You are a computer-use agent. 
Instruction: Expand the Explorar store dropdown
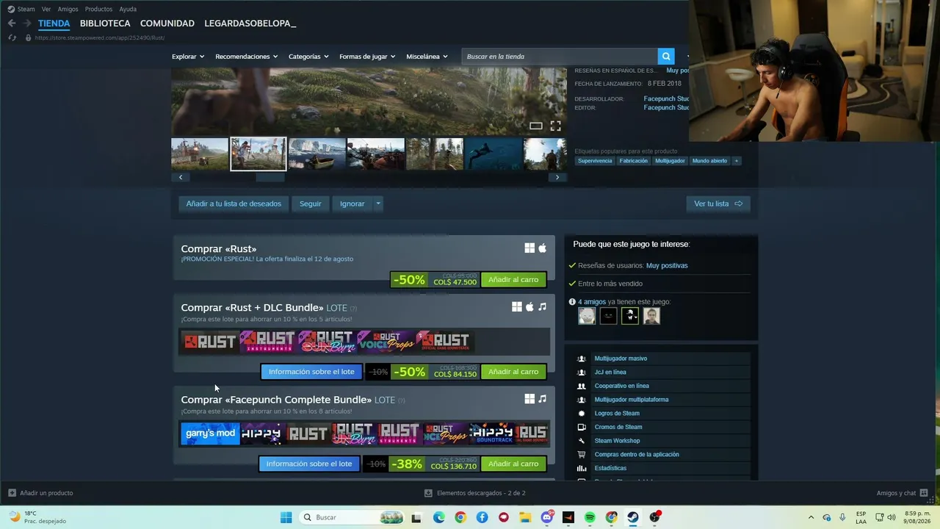point(188,57)
